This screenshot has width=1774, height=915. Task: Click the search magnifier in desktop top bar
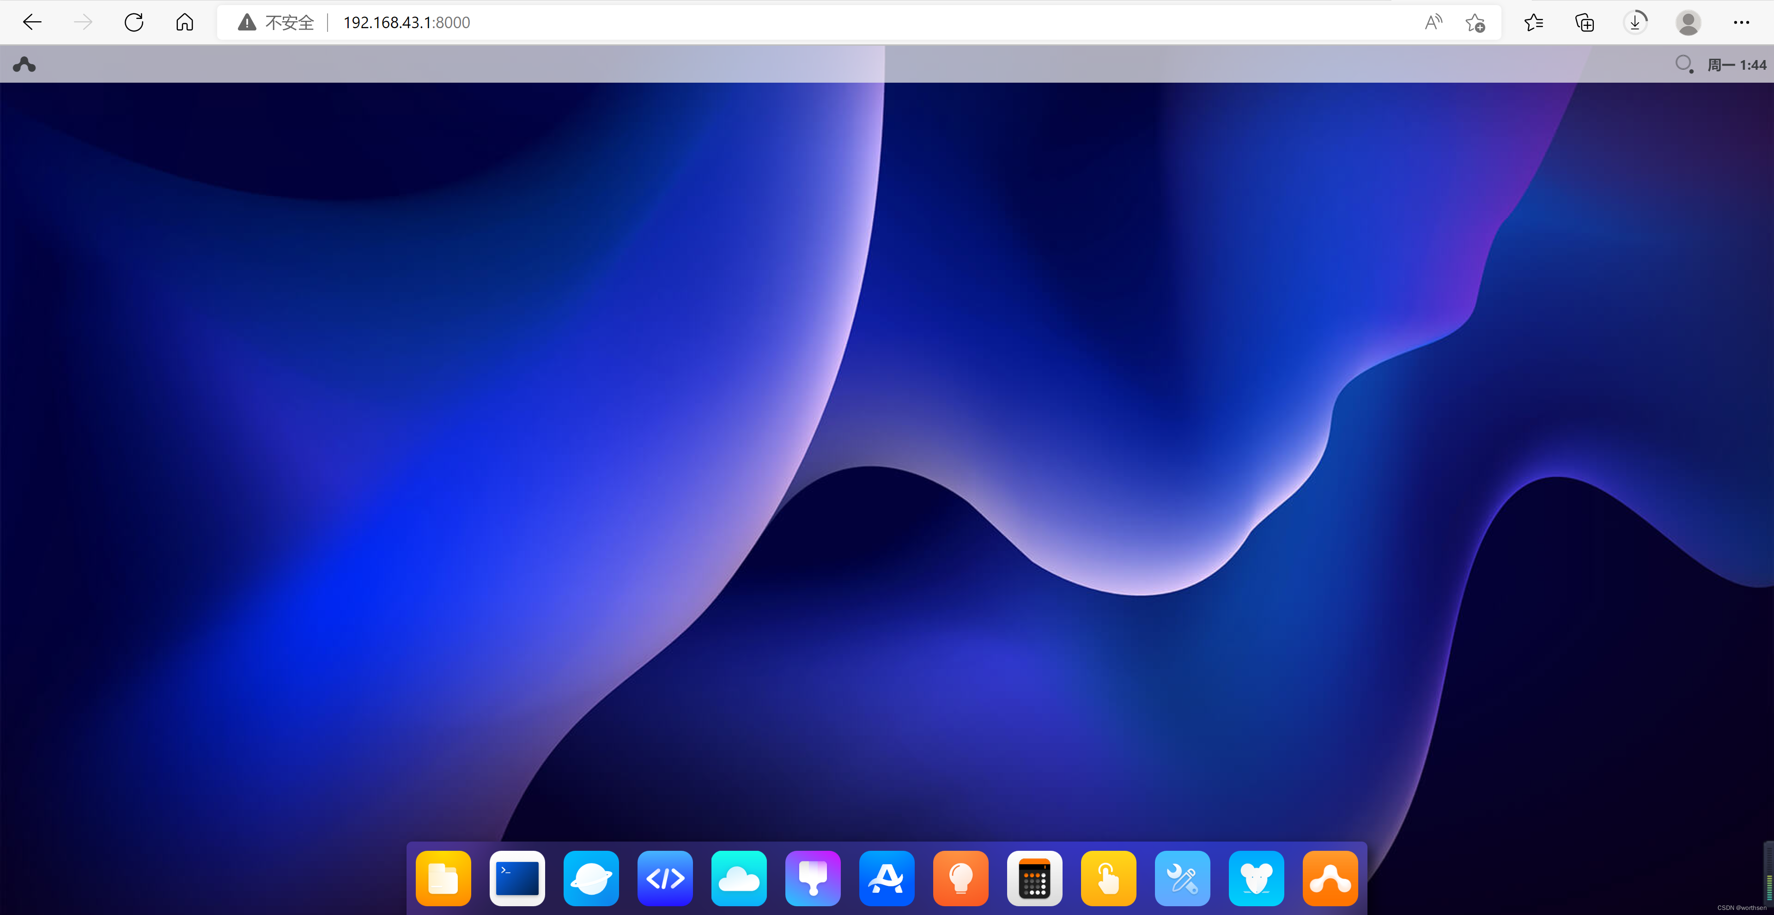pos(1683,64)
